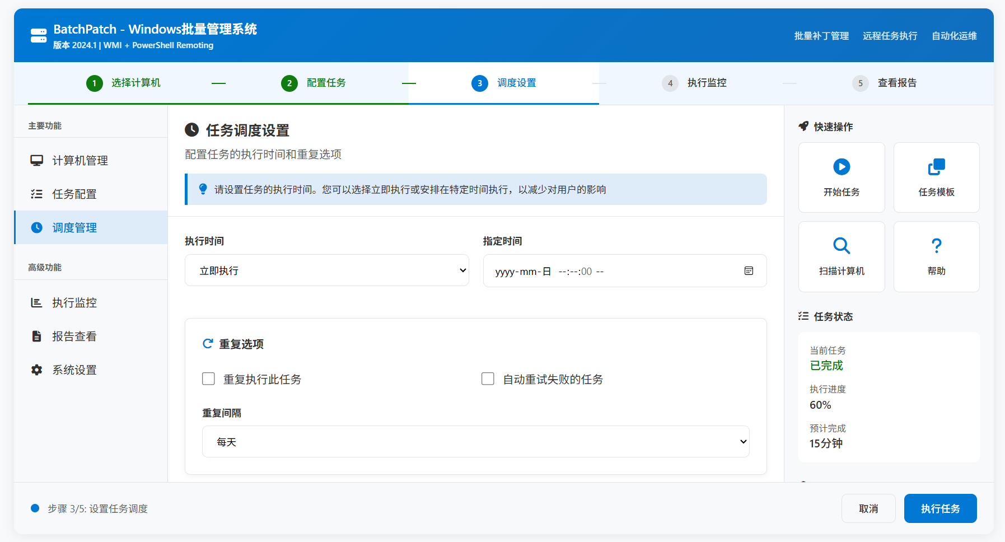Open the calendar picker icon in 指定时间
Screen dimensions: 1005x542
click(749, 271)
